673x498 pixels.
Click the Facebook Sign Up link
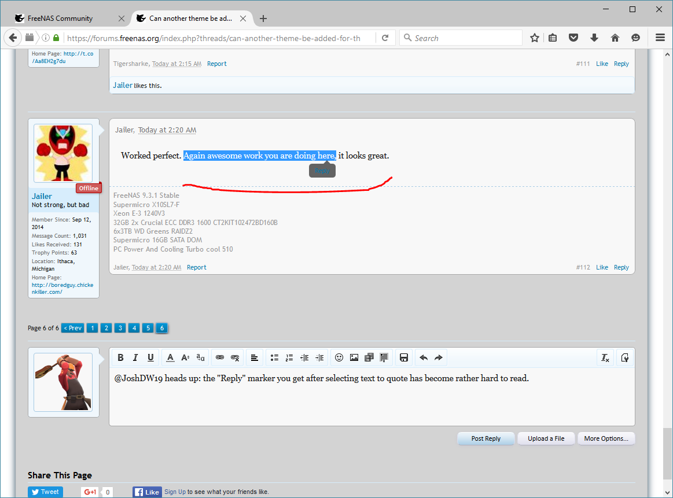(175, 492)
